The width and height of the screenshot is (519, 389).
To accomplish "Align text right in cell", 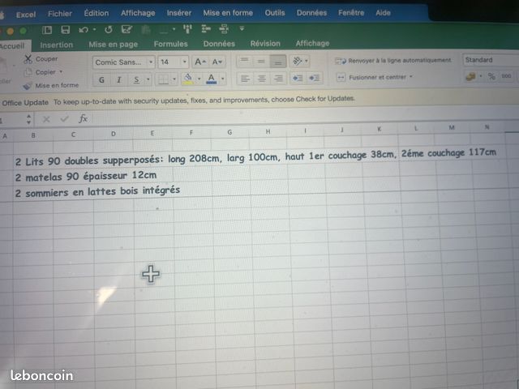I will tap(278, 79).
